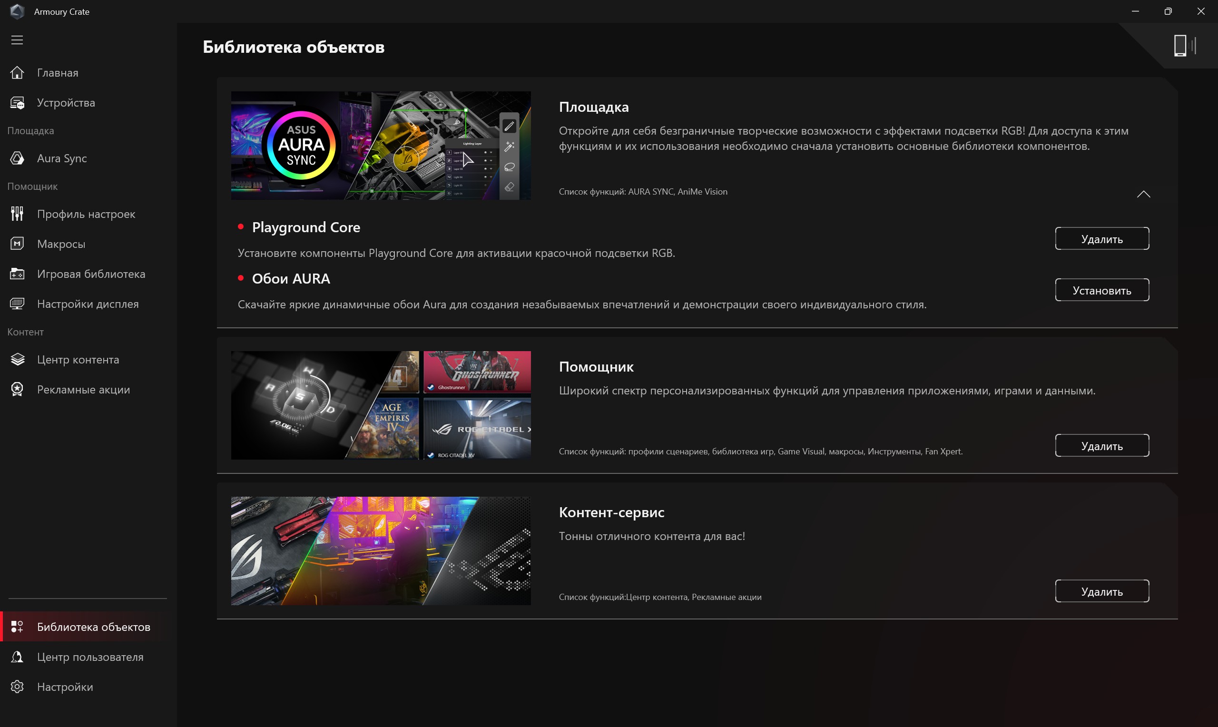This screenshot has height=727, width=1218.
Task: Click the Контент-сервис card title
Action: [x=611, y=512]
